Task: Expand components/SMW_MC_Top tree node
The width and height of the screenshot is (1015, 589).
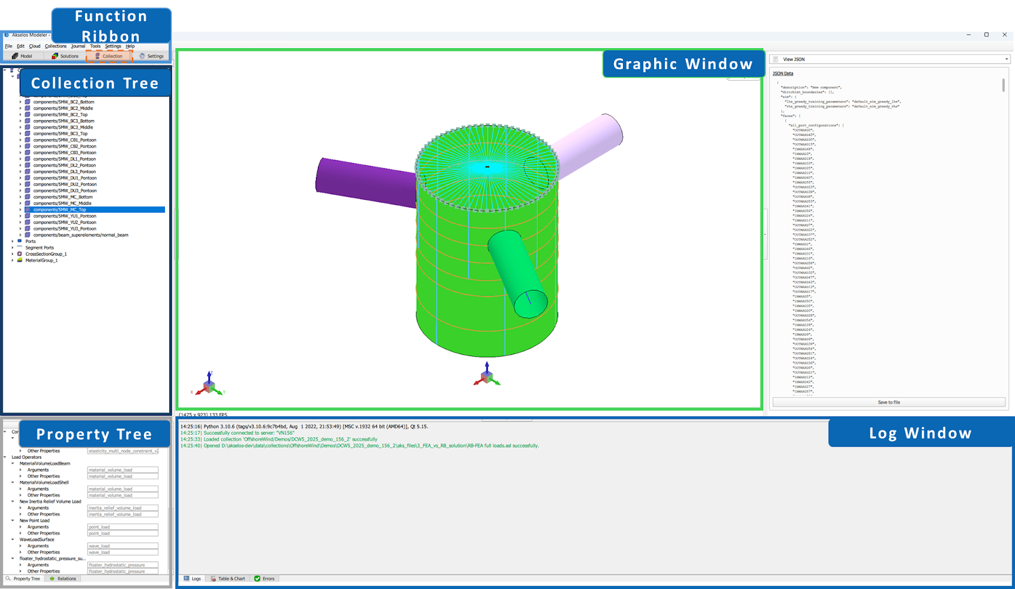Action: tap(20, 209)
